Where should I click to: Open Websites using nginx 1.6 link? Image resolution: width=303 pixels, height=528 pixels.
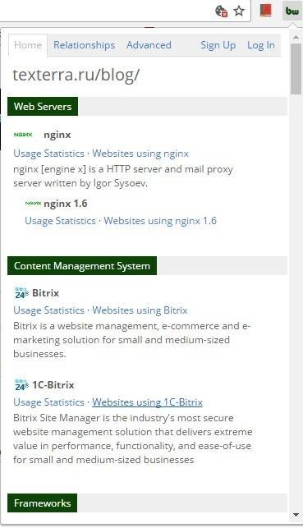coord(160,221)
